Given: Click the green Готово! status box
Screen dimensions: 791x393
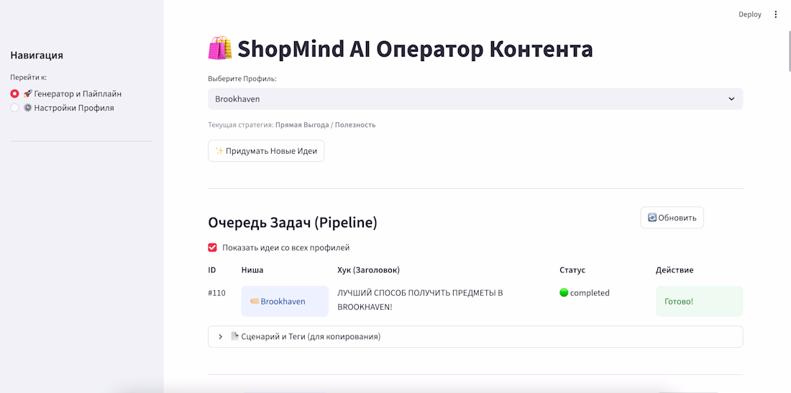Looking at the screenshot, I should 699,301.
